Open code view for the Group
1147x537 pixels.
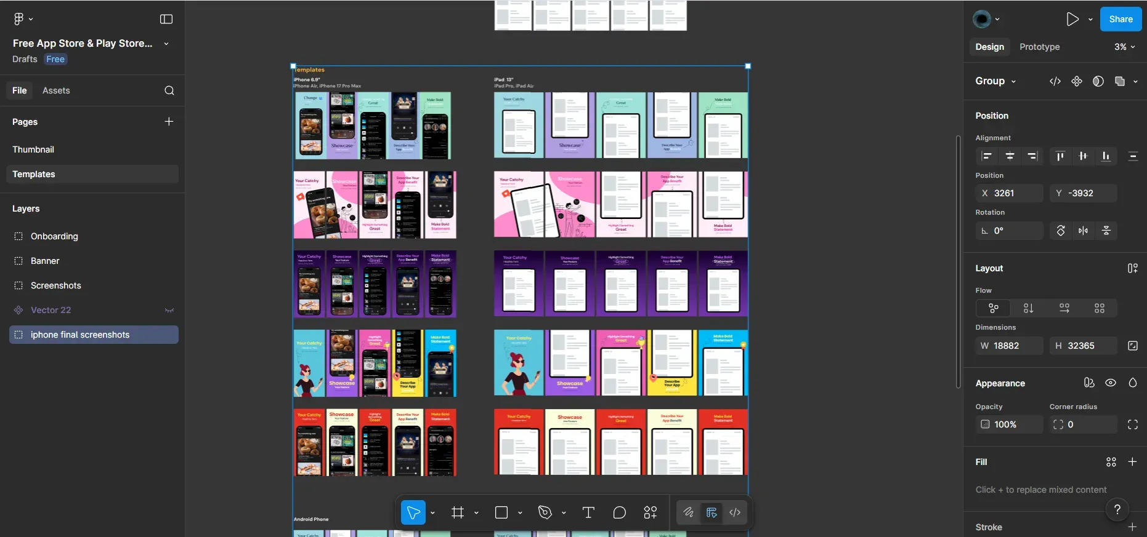[1055, 81]
